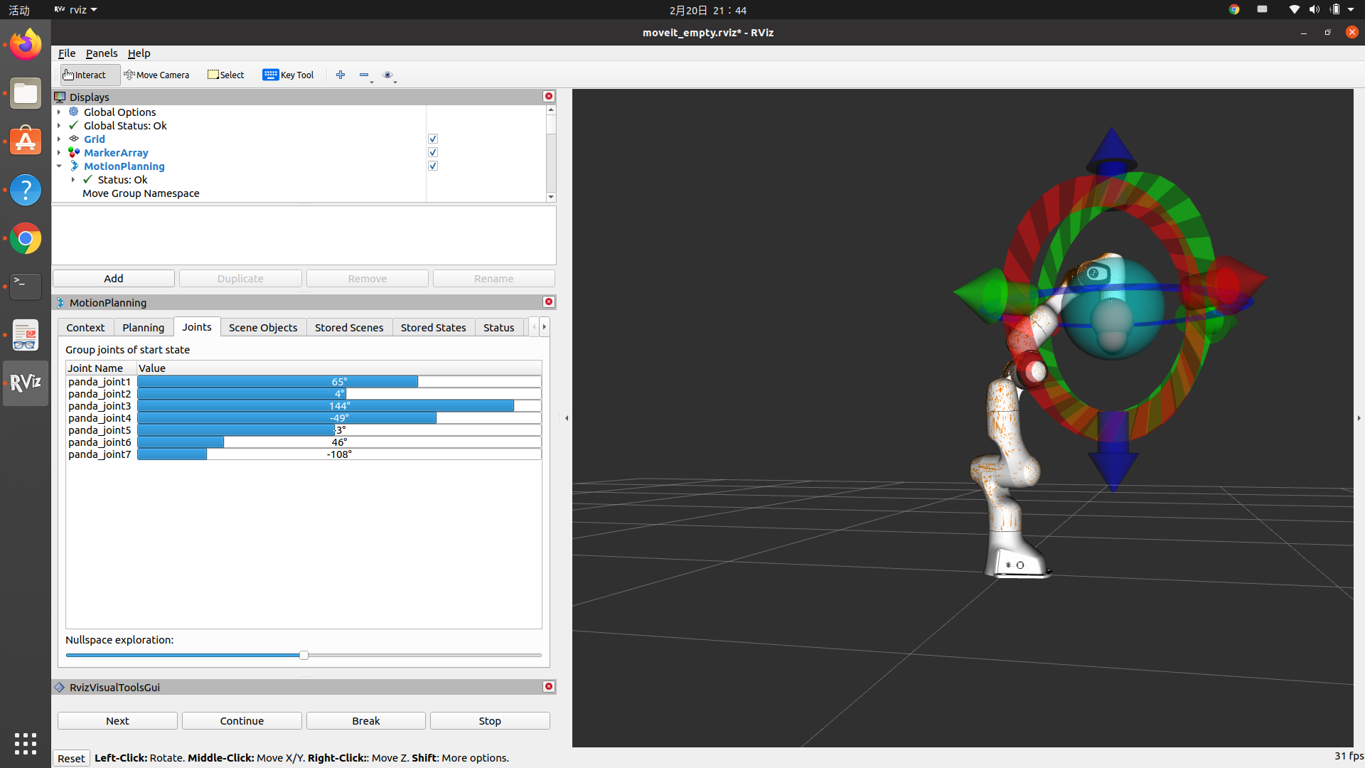Screen dimensions: 1365x768
Task: Switch to the Move Camera tool
Action: (x=156, y=75)
